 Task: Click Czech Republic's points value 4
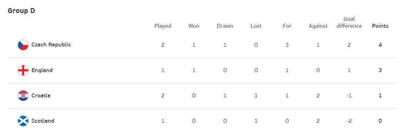coord(380,45)
